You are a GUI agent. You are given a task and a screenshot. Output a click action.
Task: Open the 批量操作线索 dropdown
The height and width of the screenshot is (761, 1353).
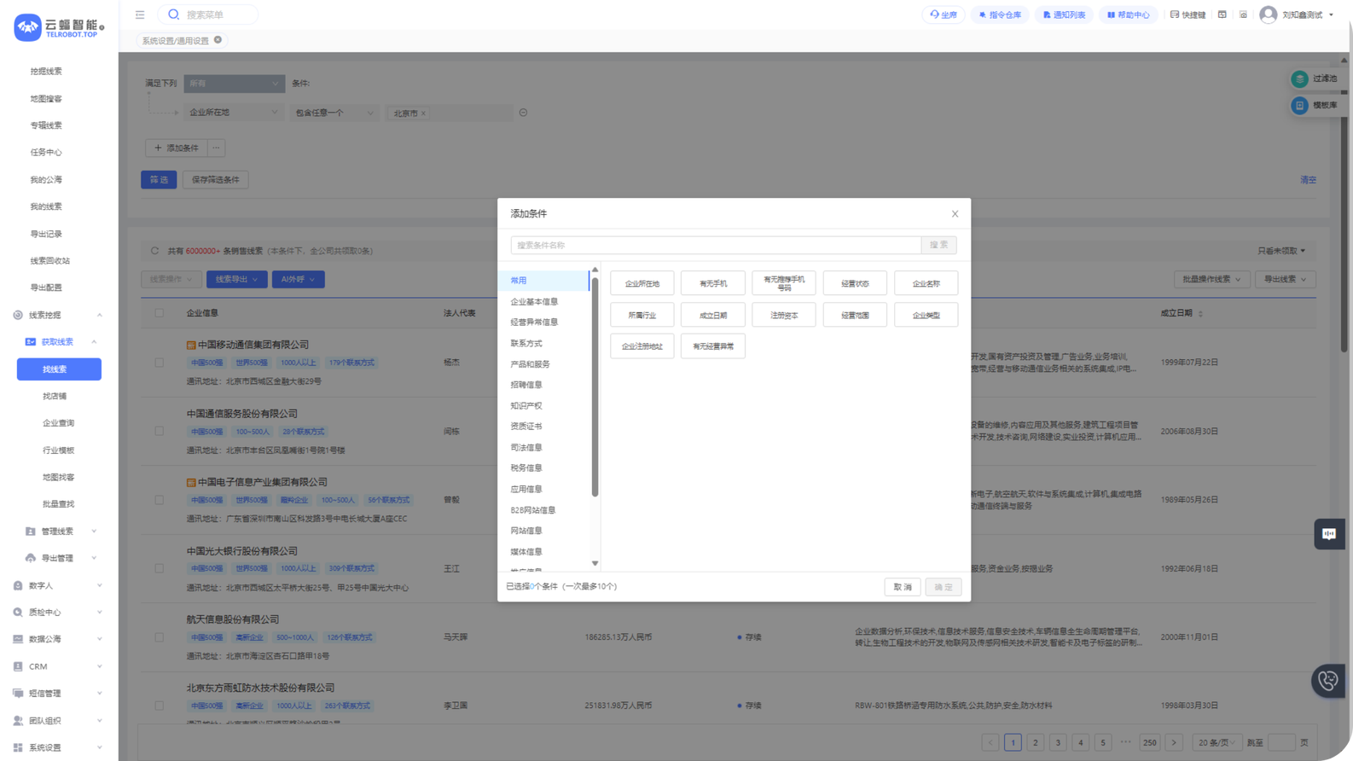click(x=1211, y=279)
